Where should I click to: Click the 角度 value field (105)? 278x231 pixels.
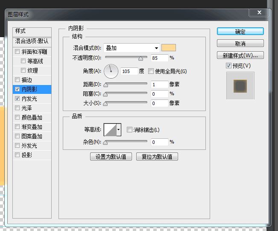(129, 71)
